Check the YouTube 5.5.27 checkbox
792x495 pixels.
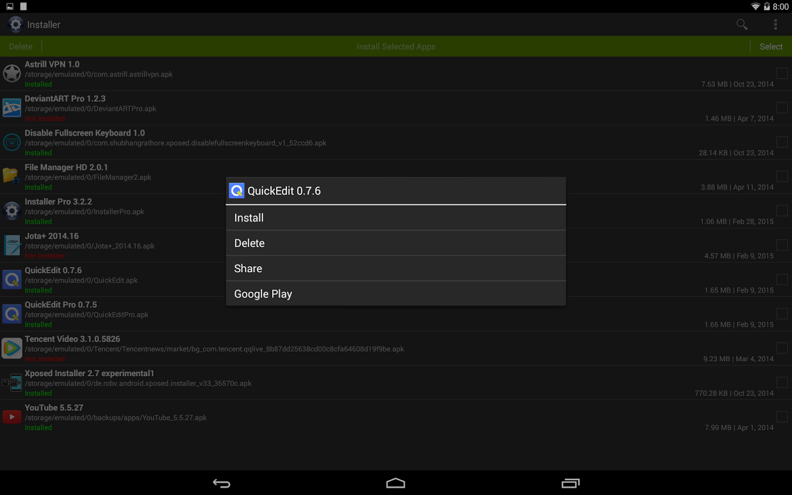coord(782,417)
